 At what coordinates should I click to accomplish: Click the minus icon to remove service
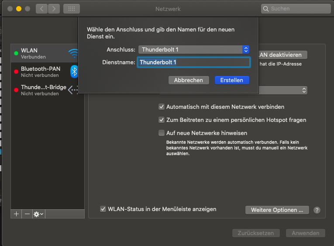[27, 214]
